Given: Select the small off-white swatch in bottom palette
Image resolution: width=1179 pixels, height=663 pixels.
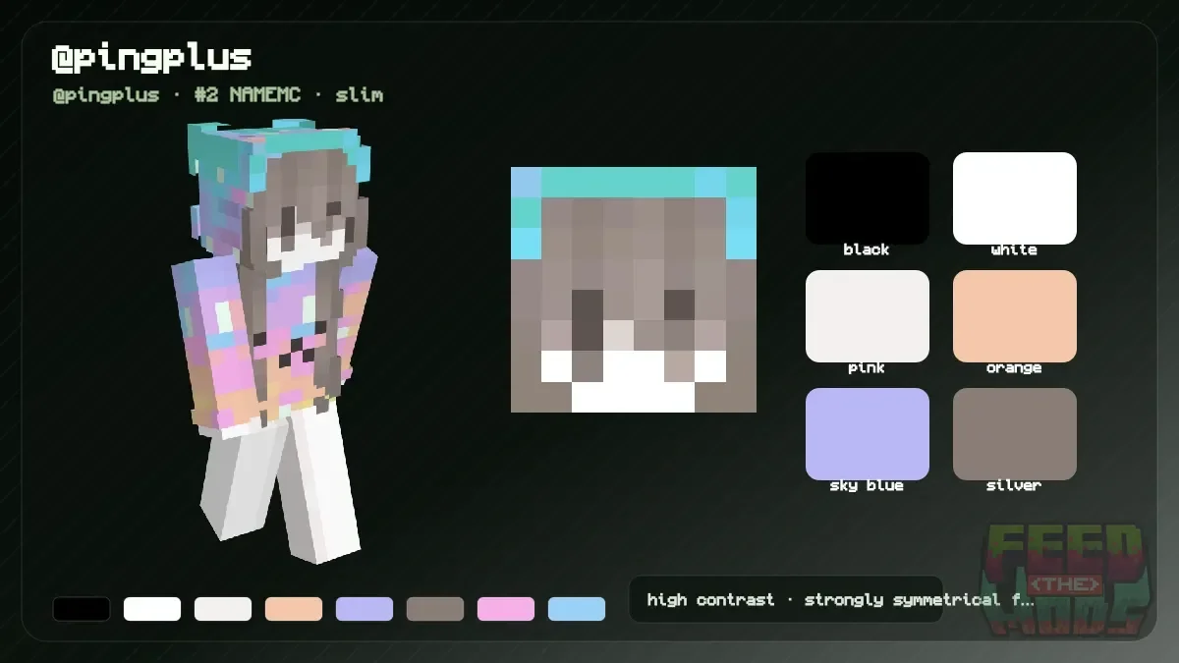Looking at the screenshot, I should pos(223,609).
